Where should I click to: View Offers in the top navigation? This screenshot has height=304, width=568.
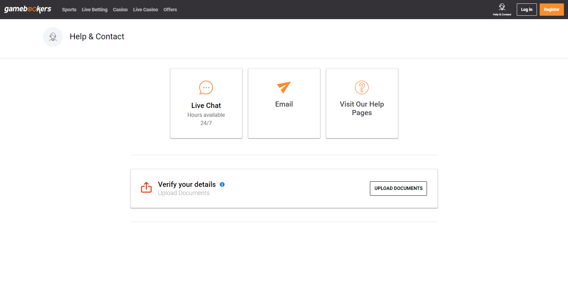tap(170, 10)
